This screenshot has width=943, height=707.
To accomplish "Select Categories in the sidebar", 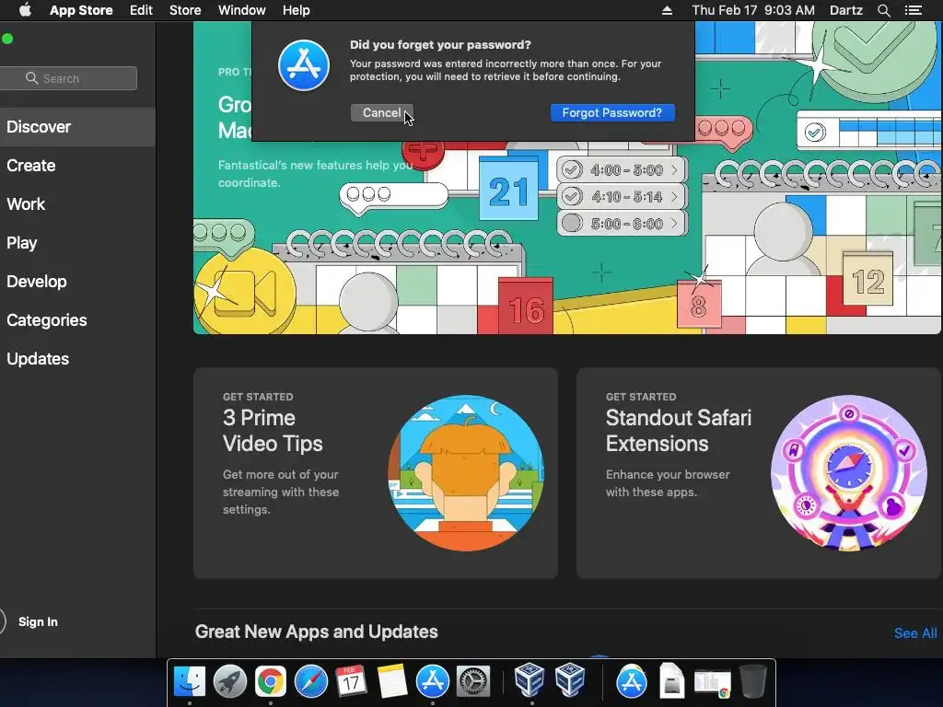I will (x=77, y=319).
